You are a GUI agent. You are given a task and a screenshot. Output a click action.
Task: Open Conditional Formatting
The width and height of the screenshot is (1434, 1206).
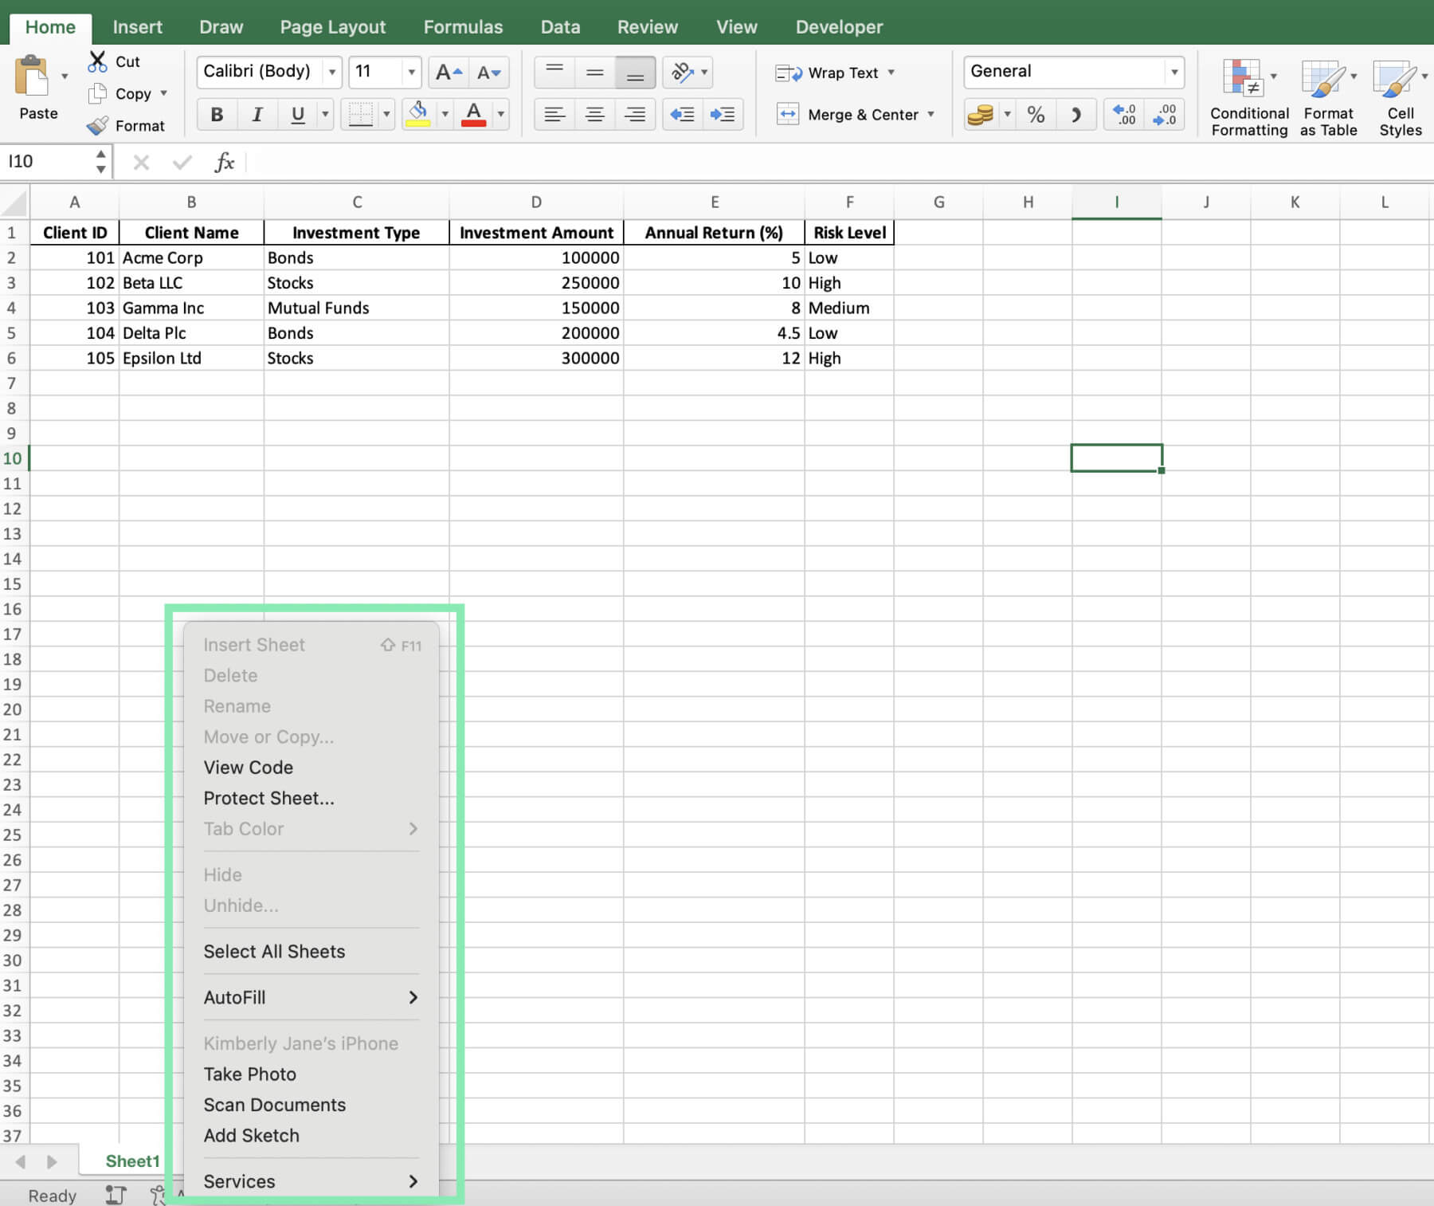[x=1248, y=98]
